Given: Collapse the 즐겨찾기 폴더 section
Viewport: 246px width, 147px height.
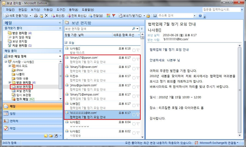Looking at the screenshot, I should pos(60,28).
